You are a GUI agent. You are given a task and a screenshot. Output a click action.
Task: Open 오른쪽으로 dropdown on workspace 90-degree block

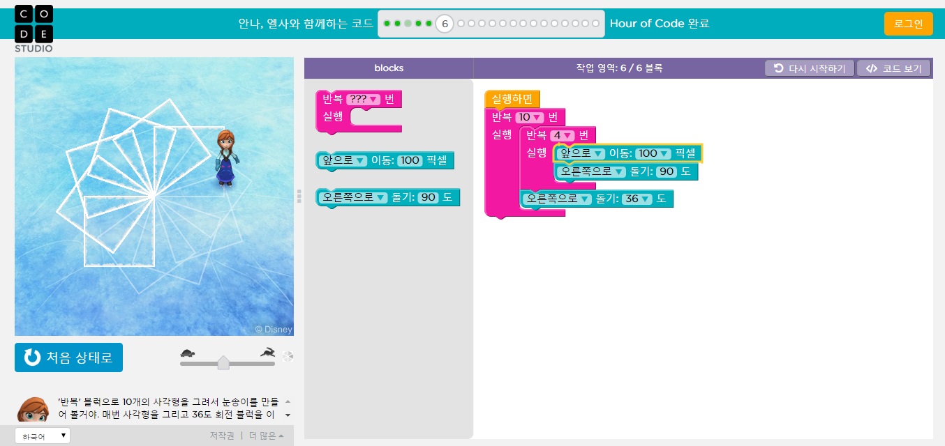(591, 171)
